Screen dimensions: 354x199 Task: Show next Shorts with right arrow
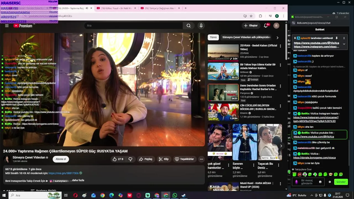point(281,146)
